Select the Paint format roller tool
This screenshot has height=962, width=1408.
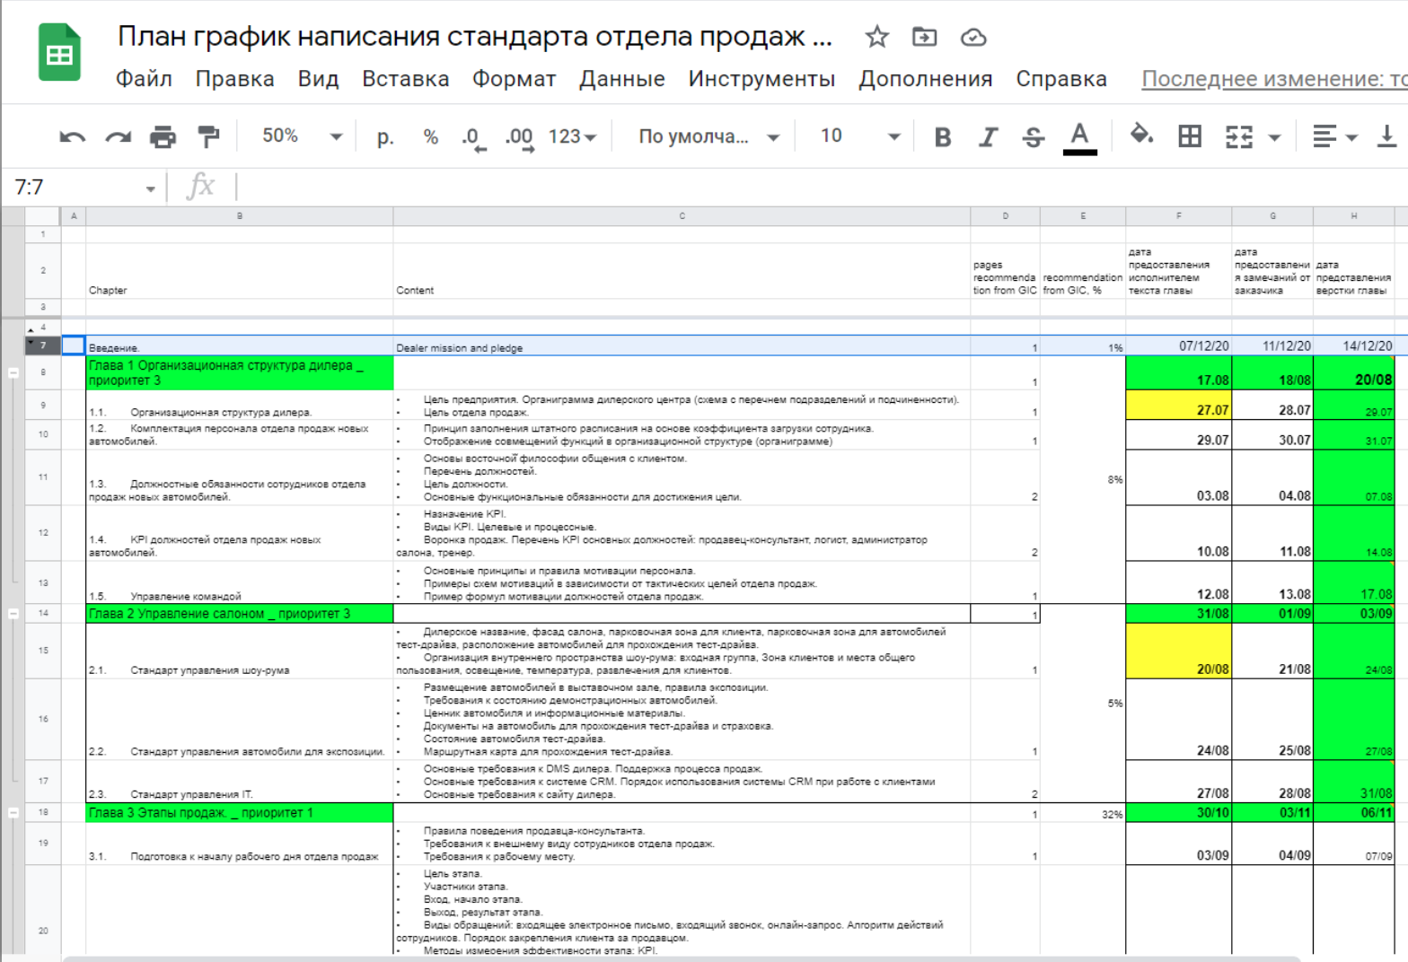pyautogui.click(x=208, y=136)
